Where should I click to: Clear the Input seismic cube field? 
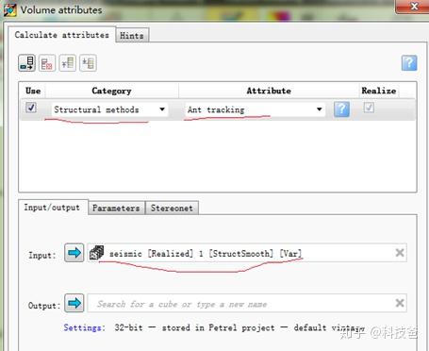point(400,253)
